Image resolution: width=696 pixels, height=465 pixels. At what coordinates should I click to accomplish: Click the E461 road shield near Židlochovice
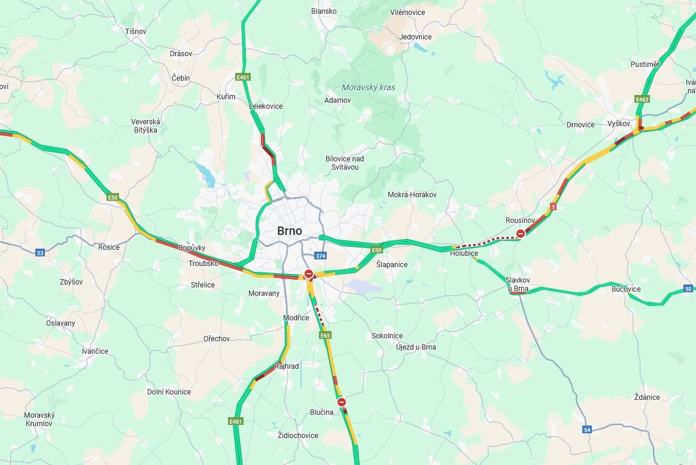click(x=236, y=421)
